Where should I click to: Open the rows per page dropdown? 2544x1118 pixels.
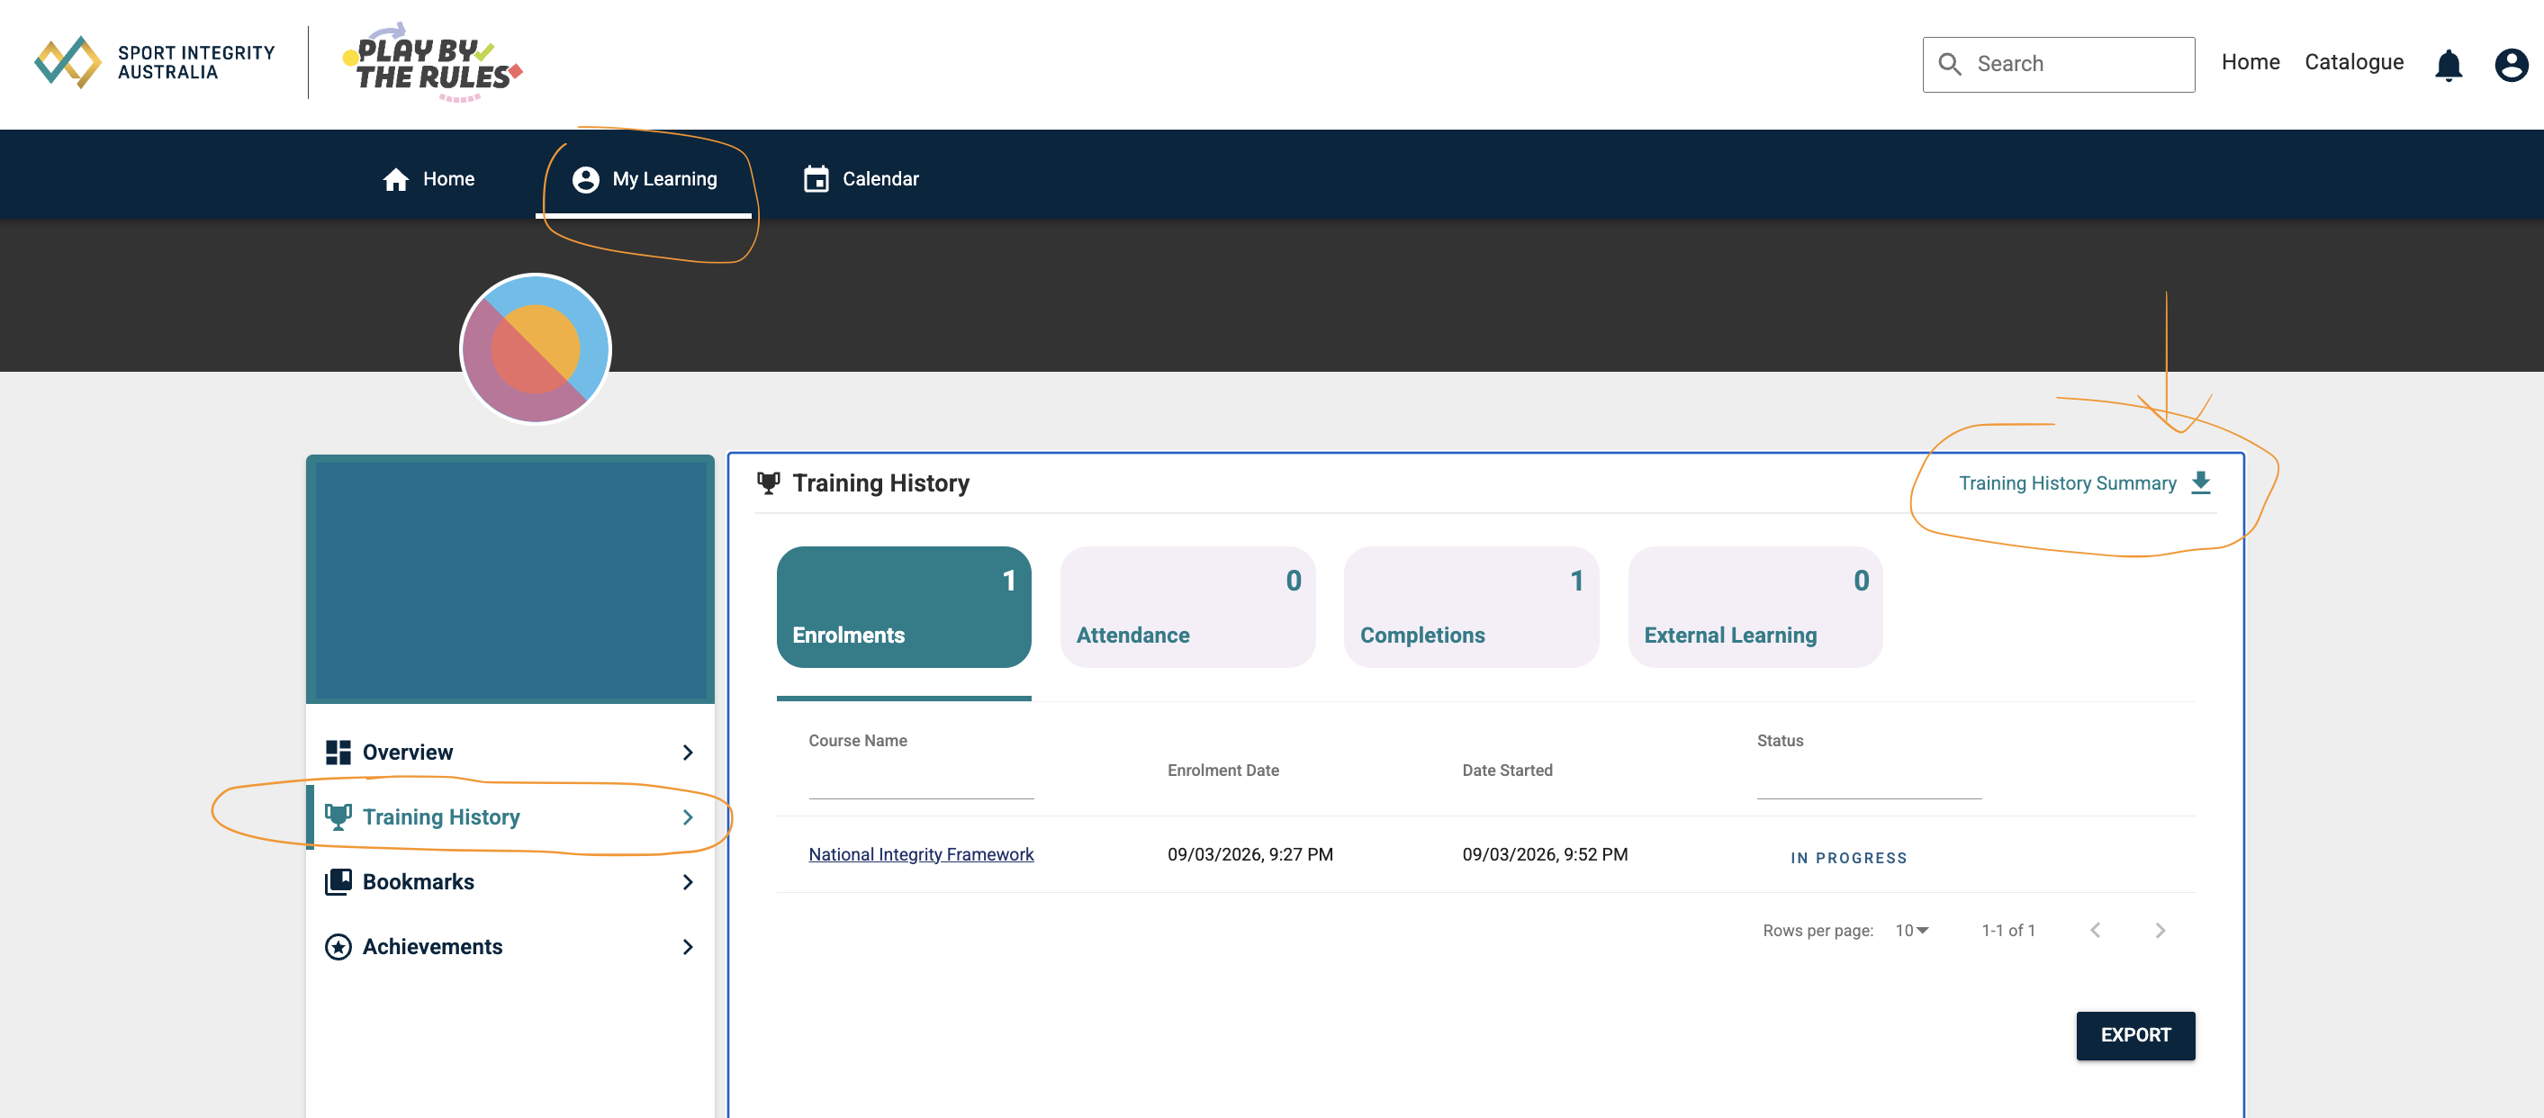1911,931
